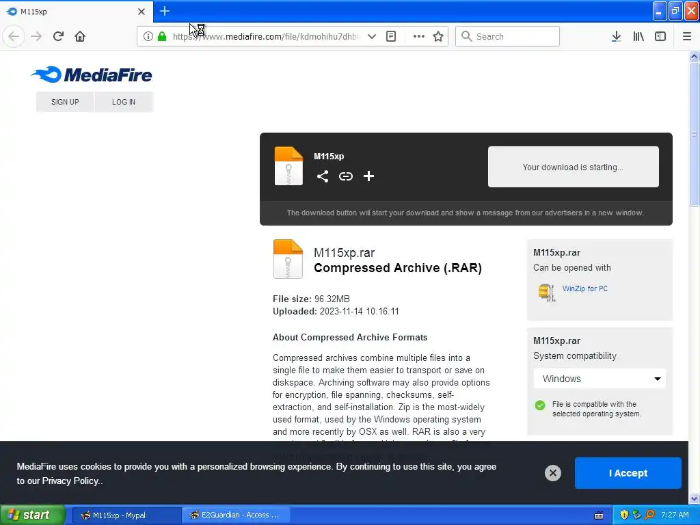Switch to E2Guardian taskbar window
Image resolution: width=700 pixels, height=525 pixels.
point(237,515)
